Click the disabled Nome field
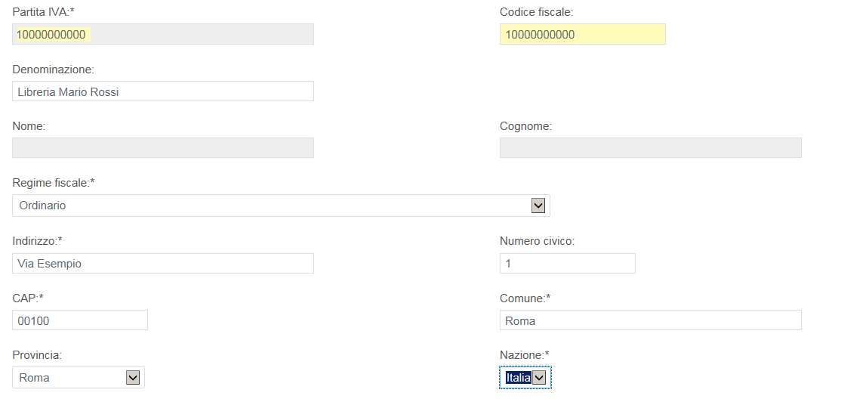This screenshot has height=402, width=841. (163, 147)
